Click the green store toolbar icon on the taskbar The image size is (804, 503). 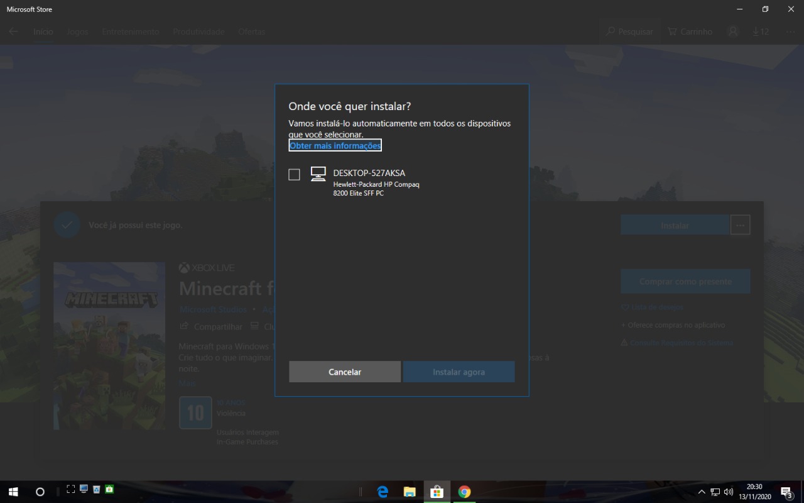tap(109, 489)
